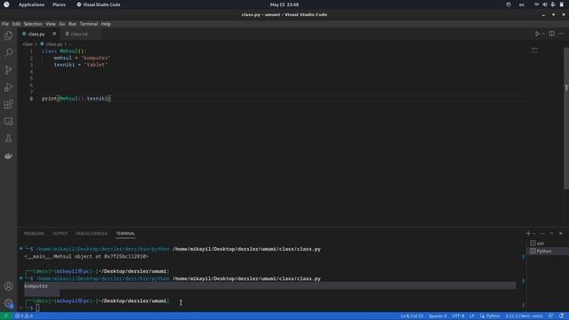Viewport: 569px width, 320px height.
Task: Open the Remote Explorer view
Action: coord(8,122)
